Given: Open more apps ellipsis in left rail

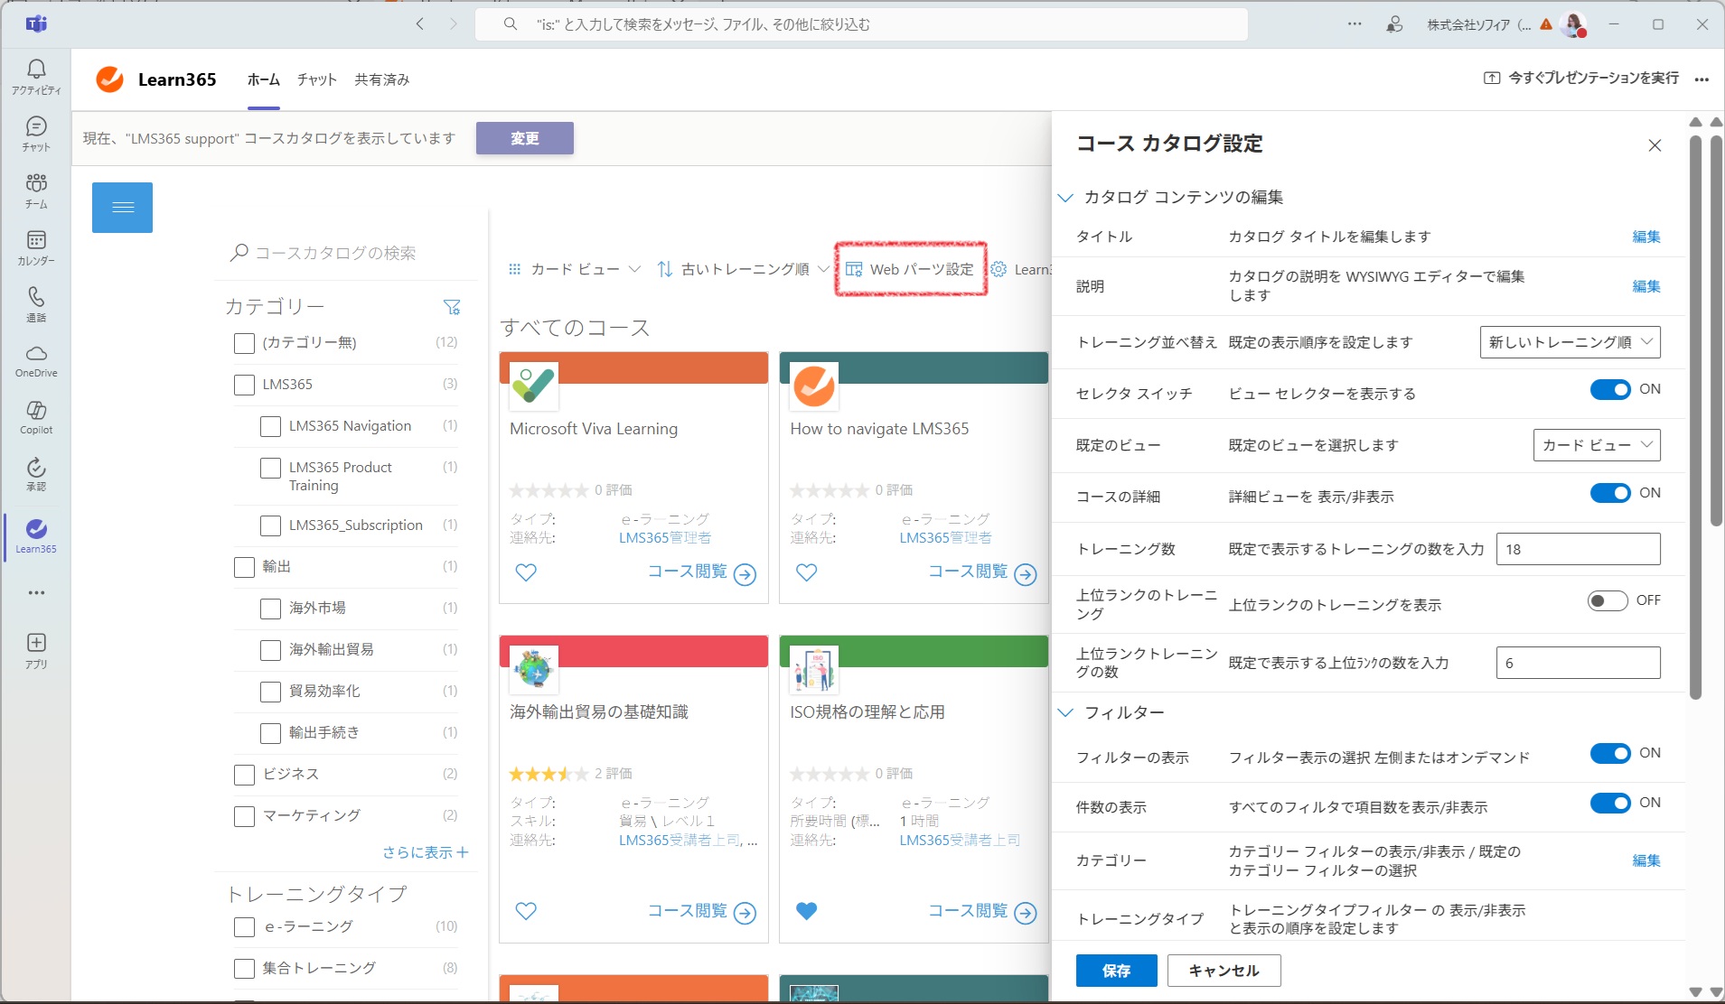Looking at the screenshot, I should point(36,593).
